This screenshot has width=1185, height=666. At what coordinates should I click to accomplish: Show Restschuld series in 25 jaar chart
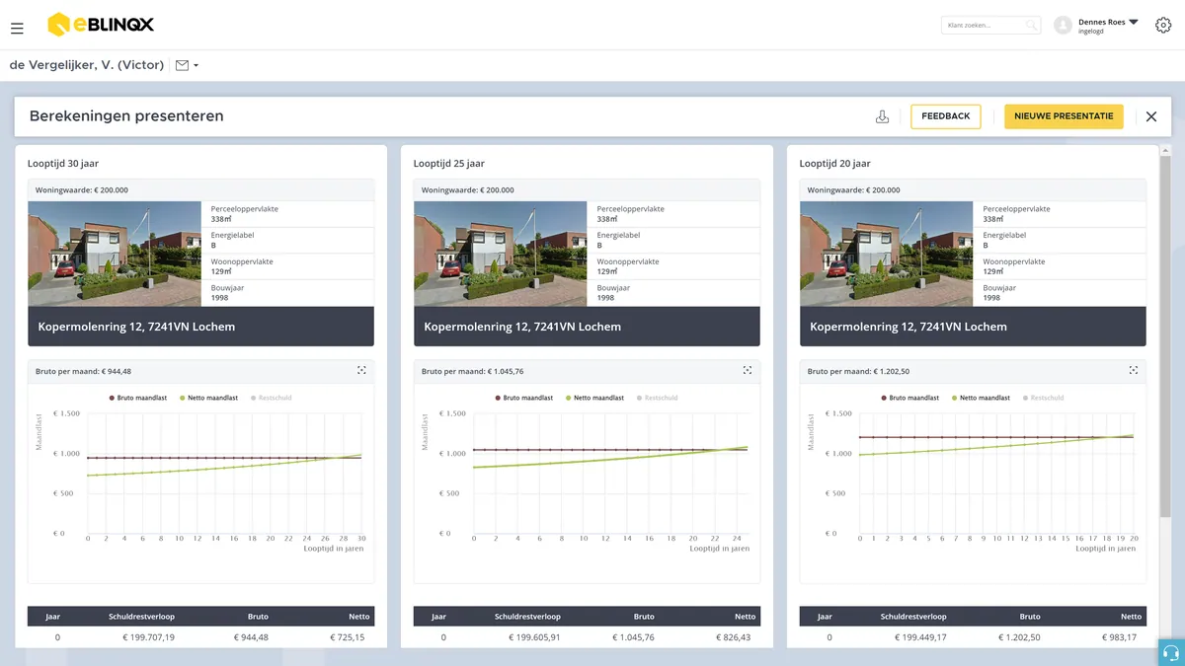coord(656,398)
